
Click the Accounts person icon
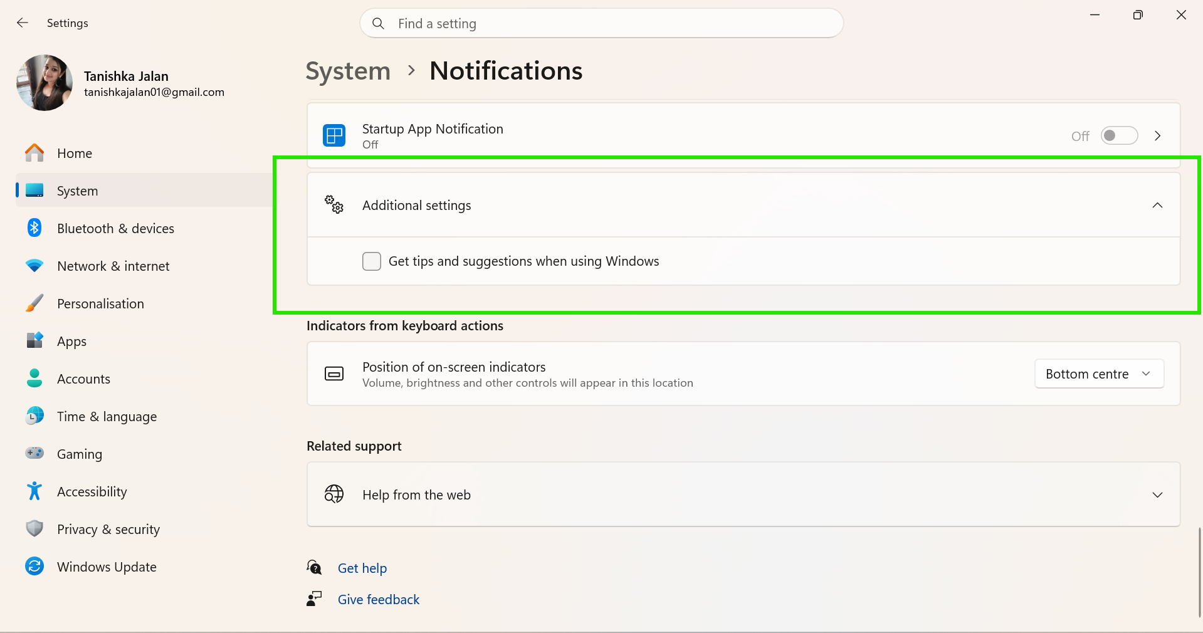(x=34, y=378)
